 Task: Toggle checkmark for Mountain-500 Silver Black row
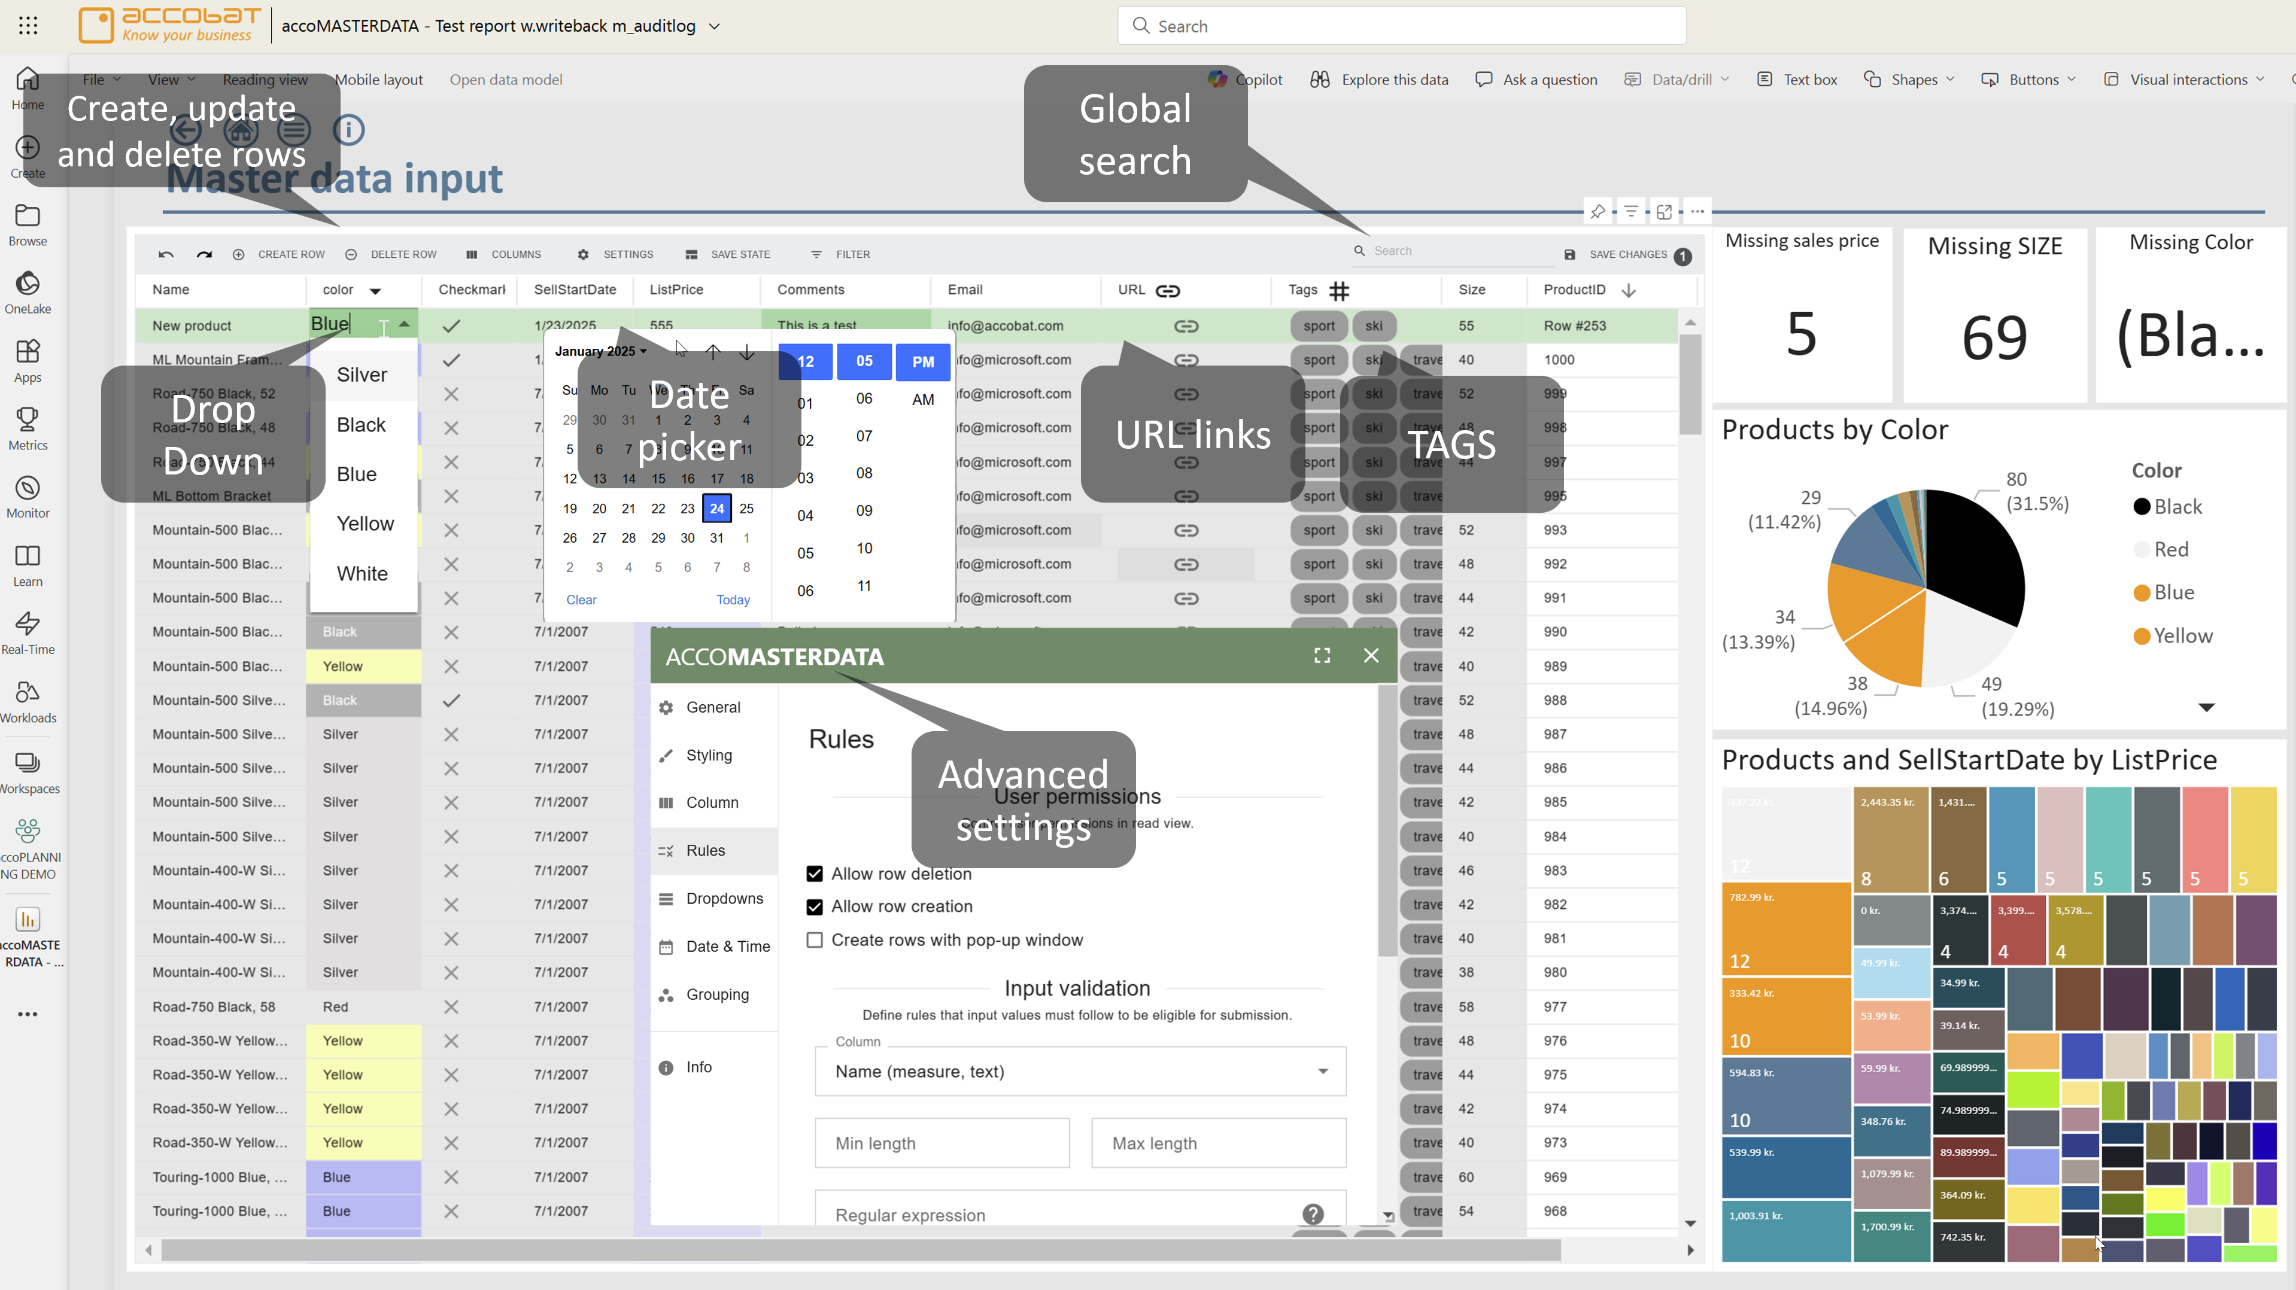(451, 700)
